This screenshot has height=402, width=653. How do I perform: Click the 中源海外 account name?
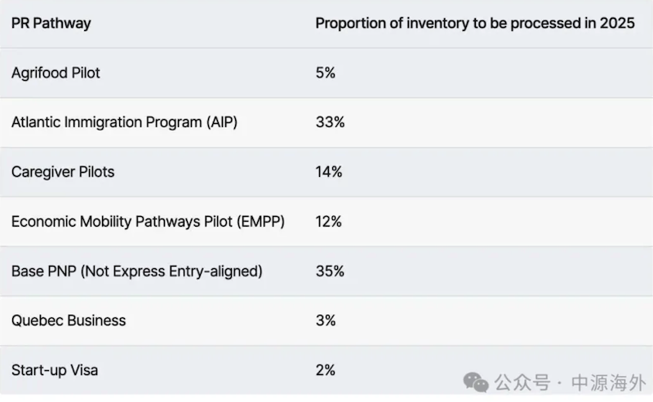click(x=606, y=382)
